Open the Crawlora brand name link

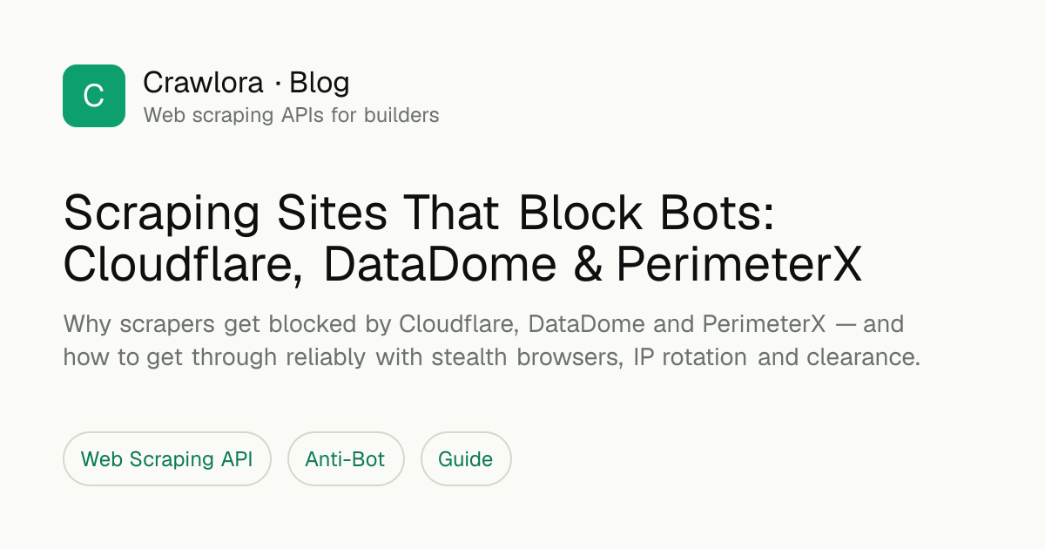point(203,83)
